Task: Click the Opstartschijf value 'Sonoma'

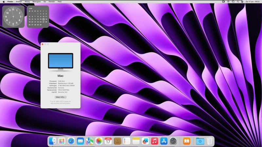Action: [x=61, y=88]
